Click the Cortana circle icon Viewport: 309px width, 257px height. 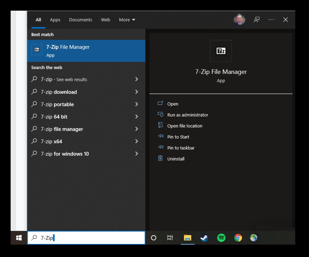(154, 238)
